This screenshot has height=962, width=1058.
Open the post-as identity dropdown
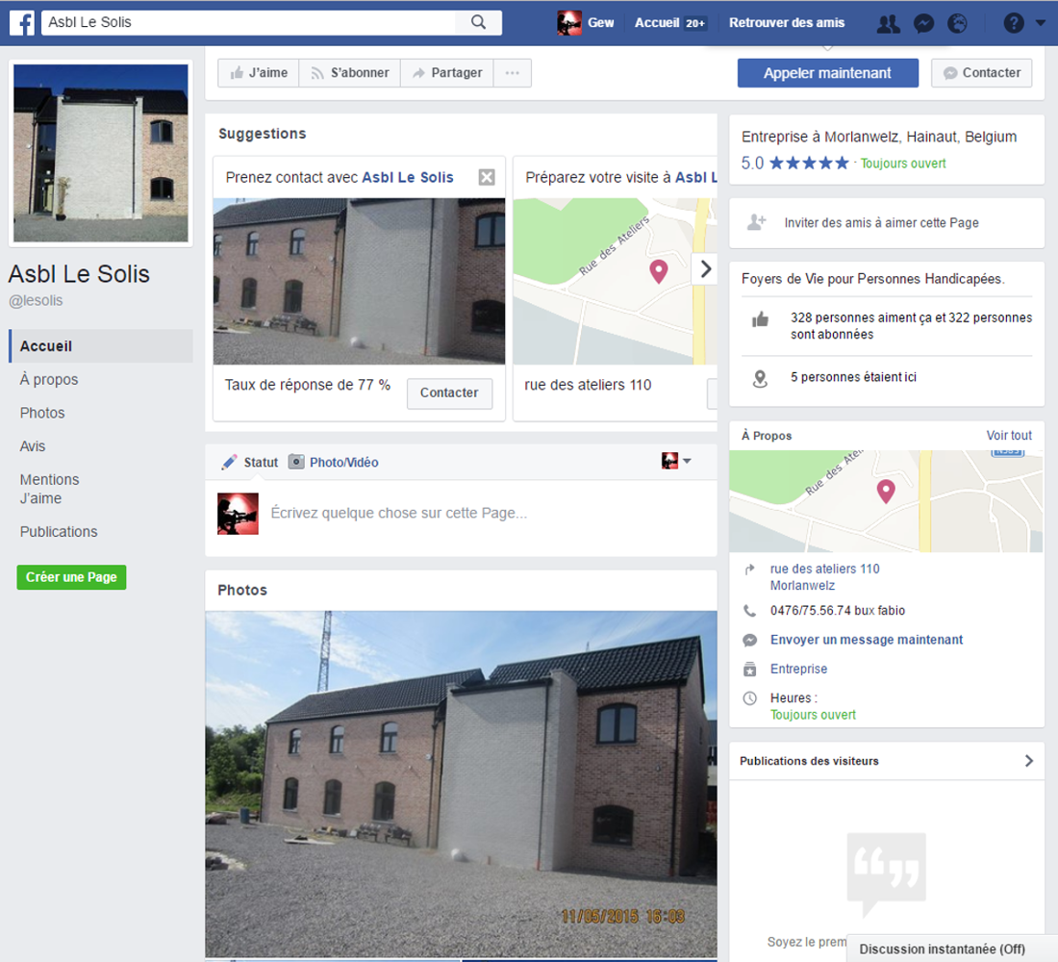pos(676,461)
